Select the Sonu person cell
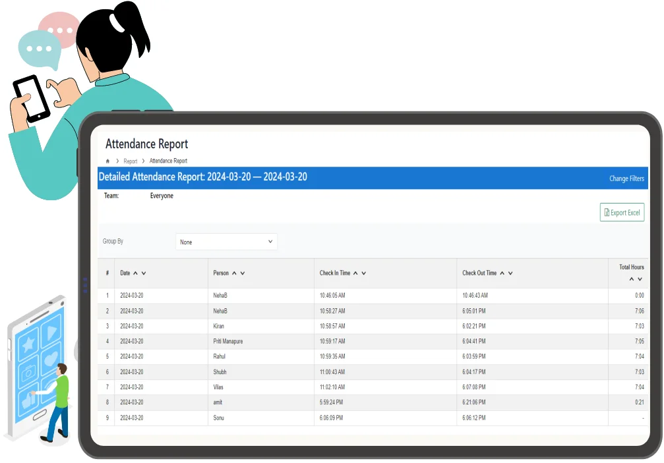664x463 pixels. pos(218,418)
